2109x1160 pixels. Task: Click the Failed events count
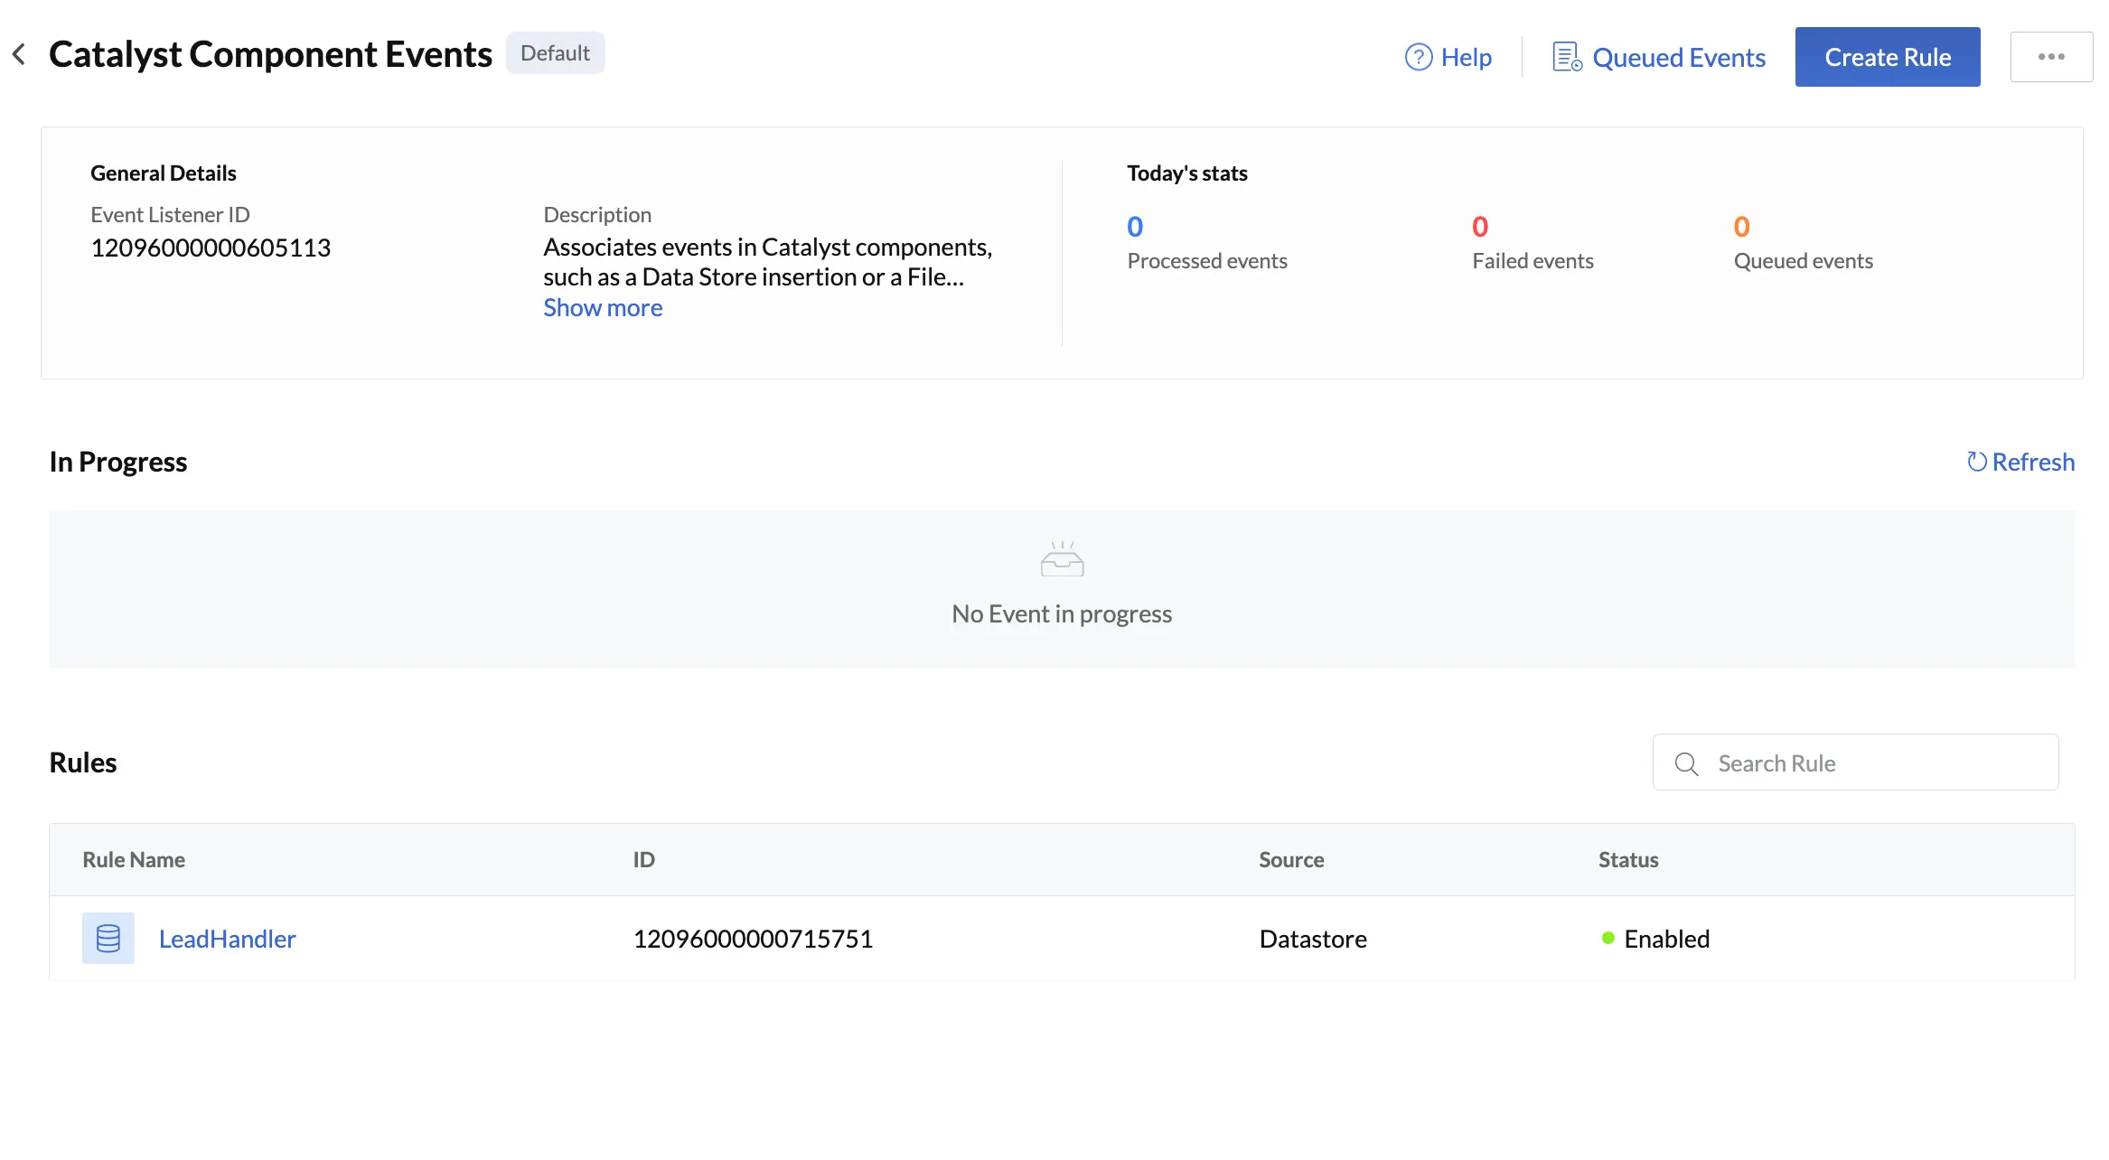tap(1480, 226)
